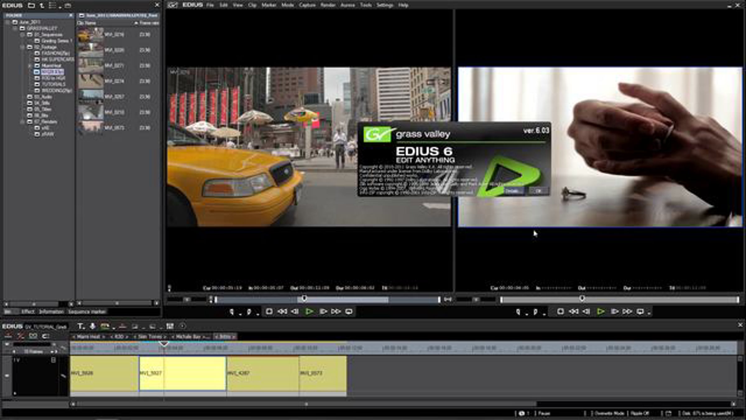Change the bin view mode icon
The width and height of the screenshot is (746, 420).
pyautogui.click(x=52, y=5)
